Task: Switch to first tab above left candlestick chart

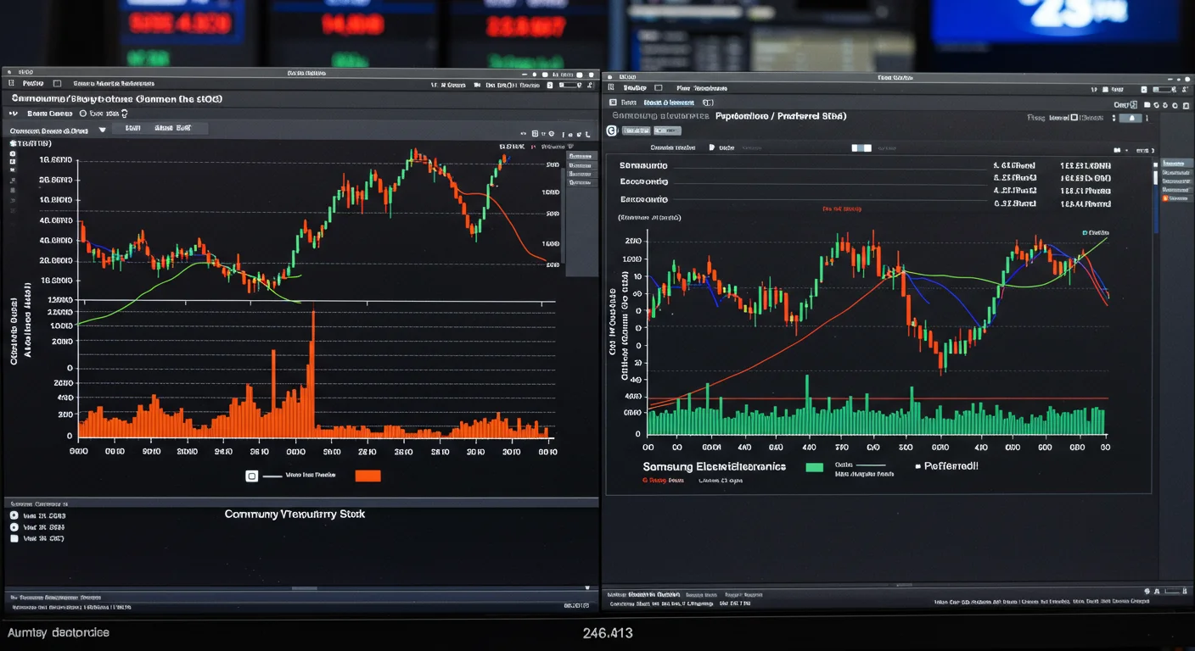Action: click(132, 128)
